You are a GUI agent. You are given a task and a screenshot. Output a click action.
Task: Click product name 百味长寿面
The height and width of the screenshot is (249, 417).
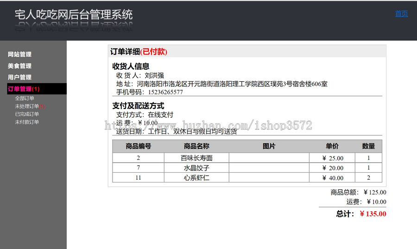[x=196, y=158]
